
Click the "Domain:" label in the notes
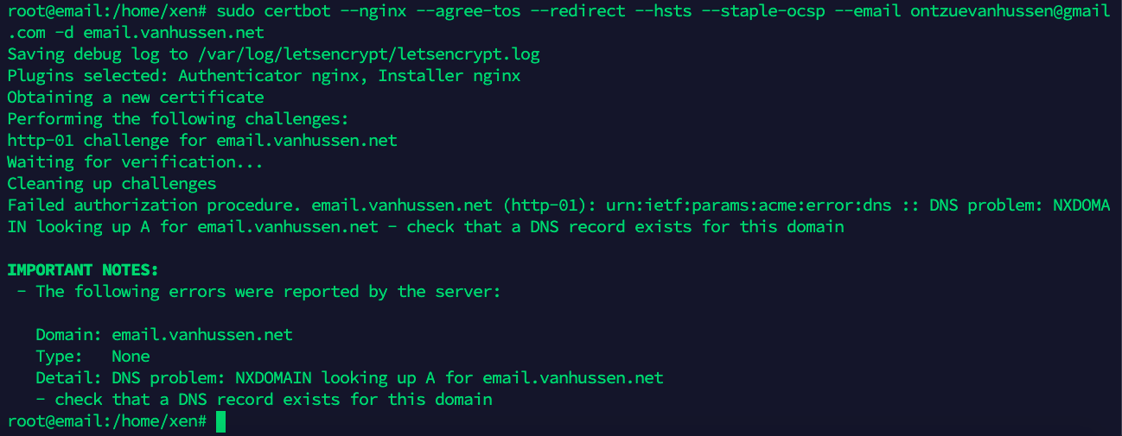pos(69,335)
